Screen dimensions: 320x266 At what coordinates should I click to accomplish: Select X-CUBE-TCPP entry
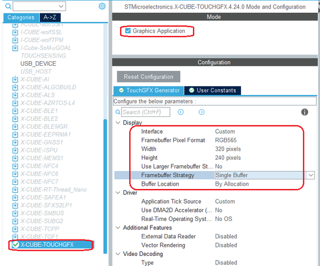[40, 229]
